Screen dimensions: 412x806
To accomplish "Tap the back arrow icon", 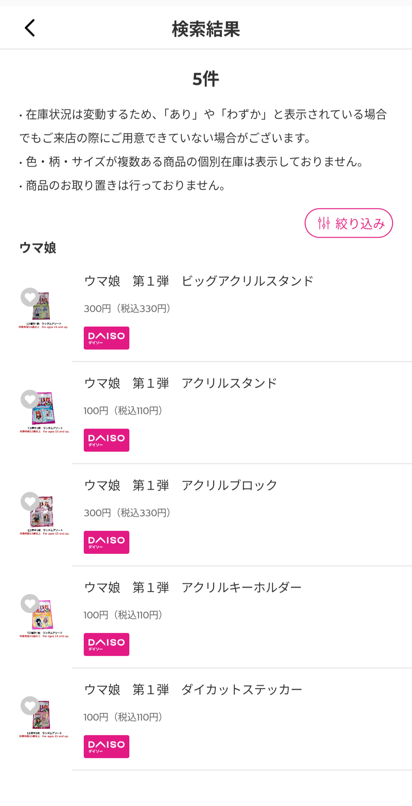I will pyautogui.click(x=30, y=28).
